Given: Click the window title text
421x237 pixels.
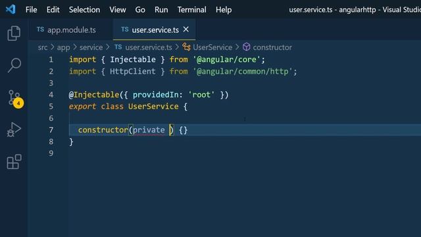Looking at the screenshot, I should [355, 10].
